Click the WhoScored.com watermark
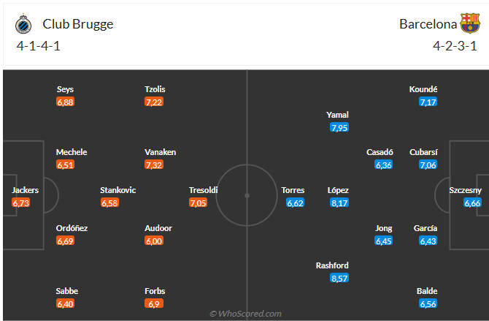 pyautogui.click(x=245, y=314)
